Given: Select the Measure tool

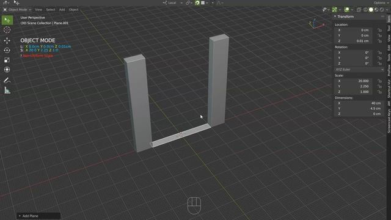Looking at the screenshot, I should (x=7, y=90).
